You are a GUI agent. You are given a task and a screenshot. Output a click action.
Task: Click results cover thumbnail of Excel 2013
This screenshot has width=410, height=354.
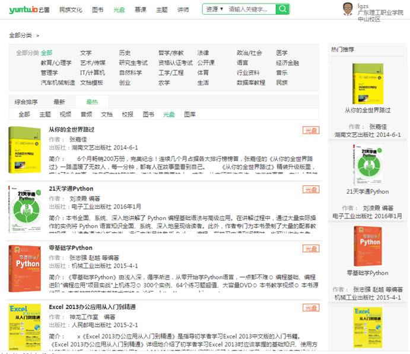25,327
